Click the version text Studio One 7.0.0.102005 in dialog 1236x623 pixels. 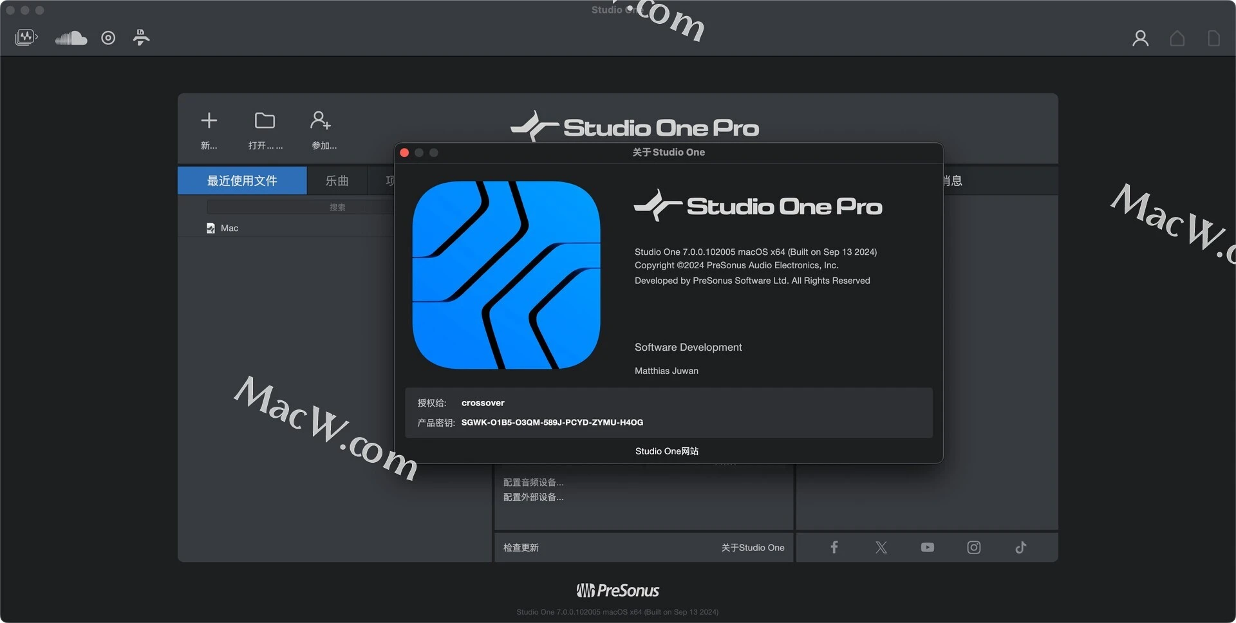pyautogui.click(x=756, y=252)
